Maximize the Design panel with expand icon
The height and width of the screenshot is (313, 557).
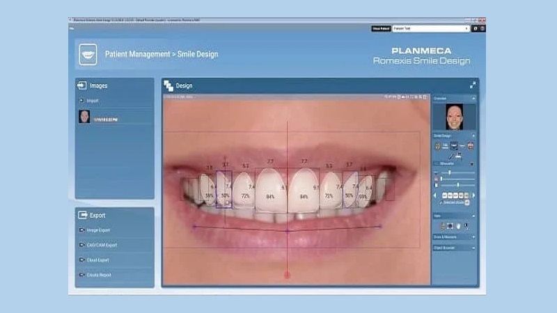tap(472, 85)
